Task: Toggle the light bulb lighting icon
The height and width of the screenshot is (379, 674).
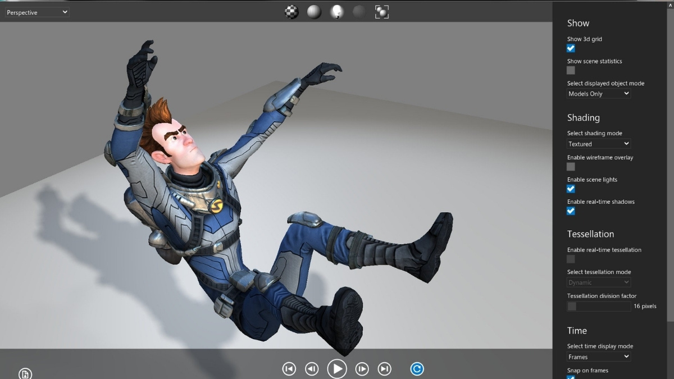Action: click(x=336, y=12)
